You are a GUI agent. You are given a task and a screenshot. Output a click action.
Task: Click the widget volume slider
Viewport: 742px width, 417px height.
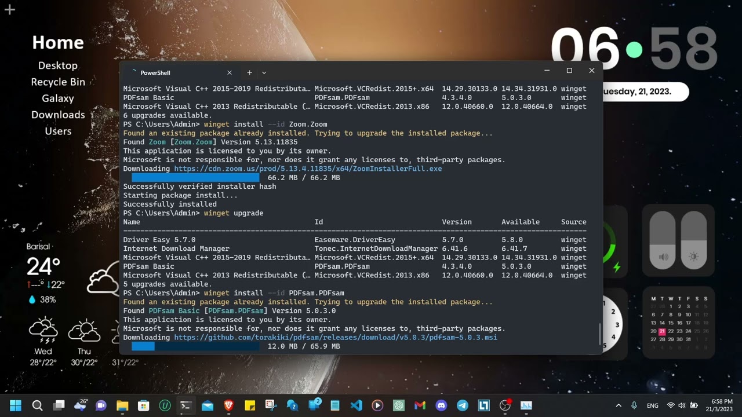coord(663,240)
